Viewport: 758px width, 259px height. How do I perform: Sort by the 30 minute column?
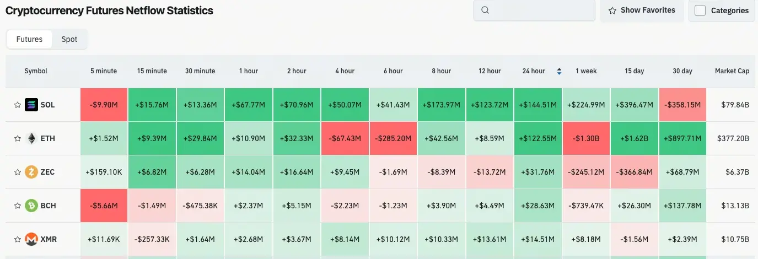(200, 71)
